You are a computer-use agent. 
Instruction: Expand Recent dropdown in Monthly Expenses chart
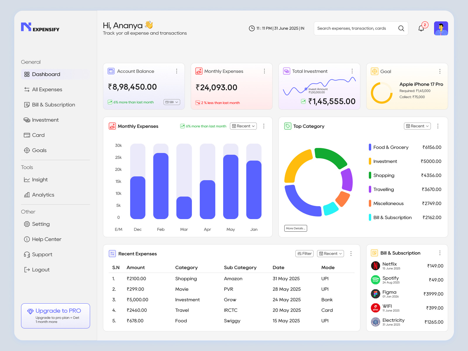coord(243,126)
